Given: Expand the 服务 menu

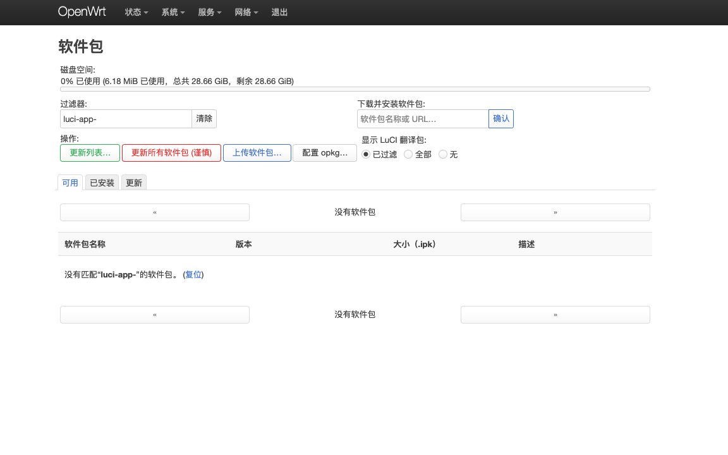Looking at the screenshot, I should pyautogui.click(x=210, y=12).
